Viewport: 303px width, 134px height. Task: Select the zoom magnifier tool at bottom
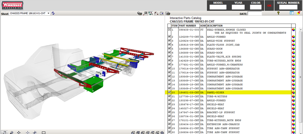click(x=11, y=133)
